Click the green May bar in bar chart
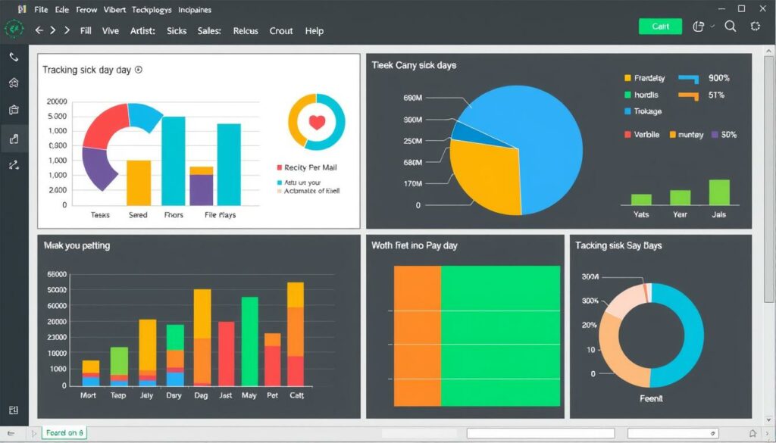Image resolution: width=776 pixels, height=443 pixels. [249, 342]
